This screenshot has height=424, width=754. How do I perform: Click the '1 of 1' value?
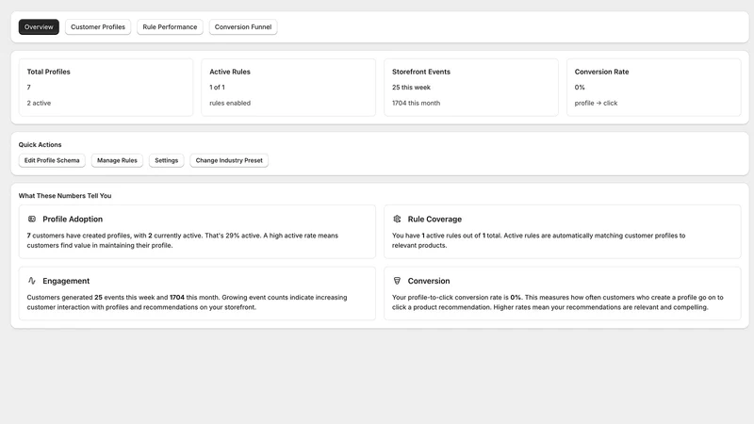point(217,88)
